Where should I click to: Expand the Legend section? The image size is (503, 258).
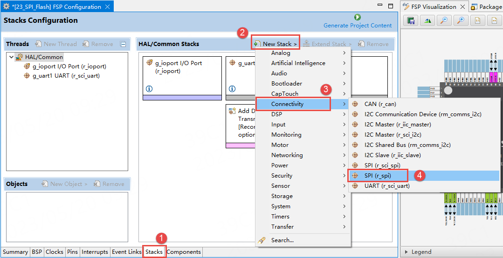click(405, 252)
